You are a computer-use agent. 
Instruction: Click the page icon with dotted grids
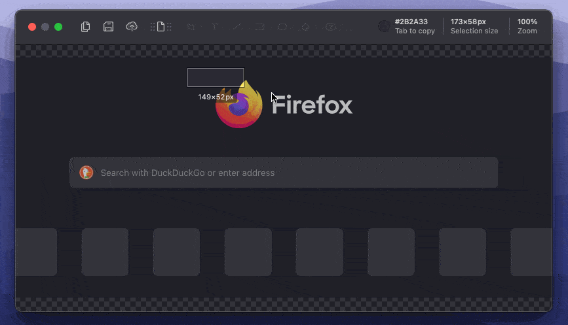(161, 27)
